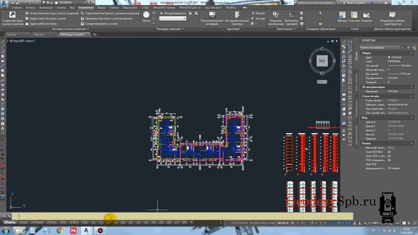Open the User Interface customization icon
This screenshot has width=418, height=235.
click(x=212, y=14)
